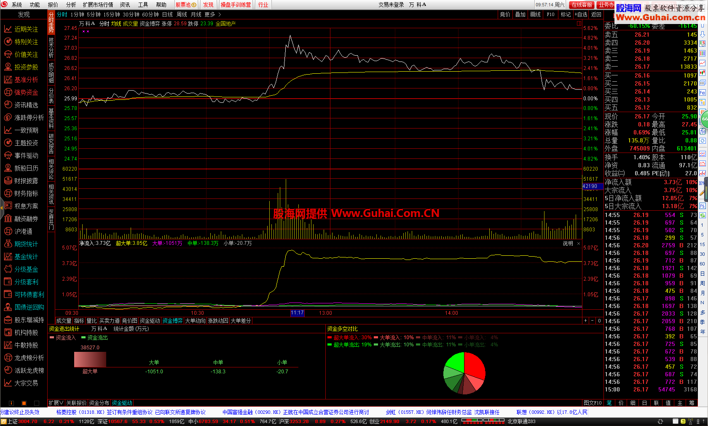This screenshot has height=426, width=708.
Task: Click the 竞价 button
Action: 505,14
